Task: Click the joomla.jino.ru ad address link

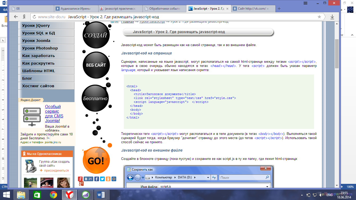Action: (x=53, y=142)
